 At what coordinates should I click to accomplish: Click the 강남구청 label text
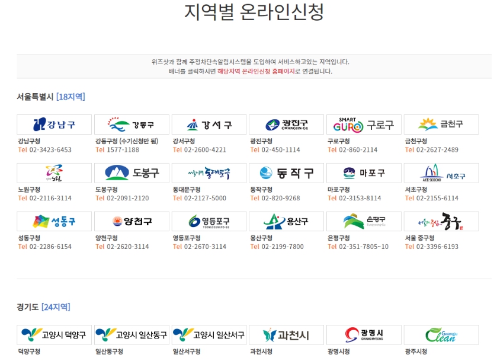pyautogui.click(x=29, y=141)
